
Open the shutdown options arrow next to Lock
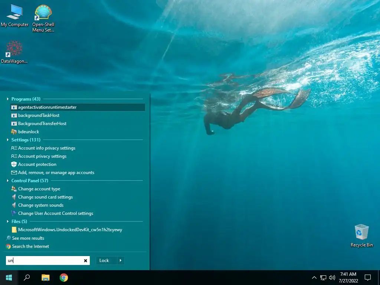tap(121, 261)
